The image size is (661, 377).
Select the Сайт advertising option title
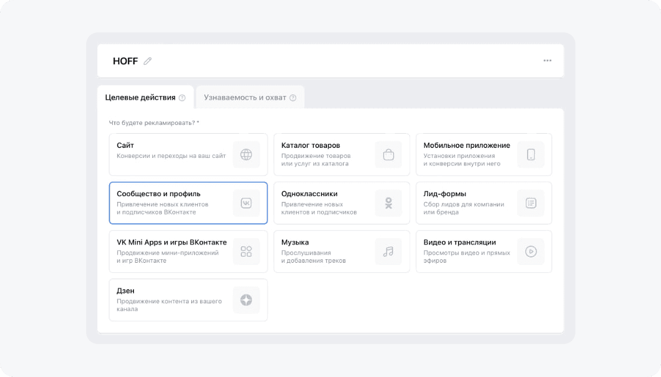[x=125, y=145]
